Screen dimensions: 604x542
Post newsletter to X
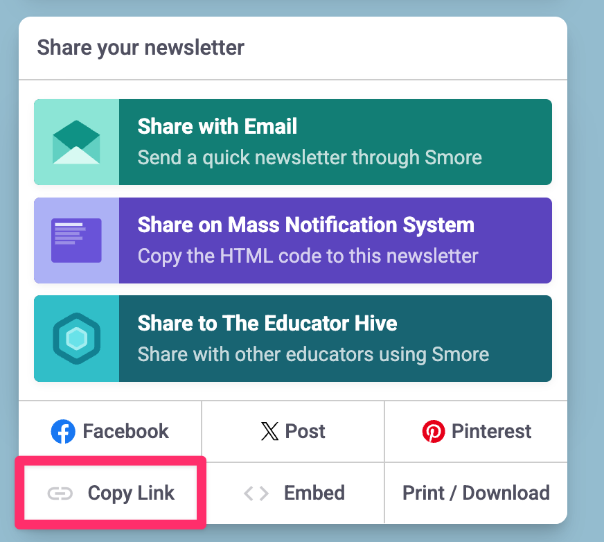point(293,431)
